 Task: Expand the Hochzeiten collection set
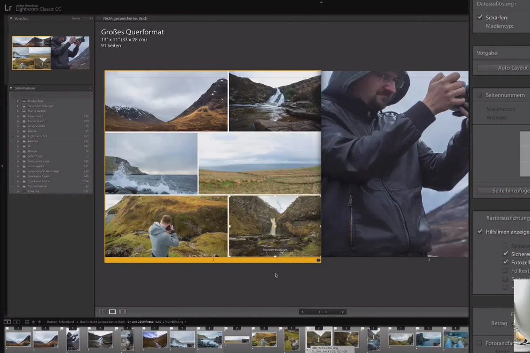click(x=18, y=101)
